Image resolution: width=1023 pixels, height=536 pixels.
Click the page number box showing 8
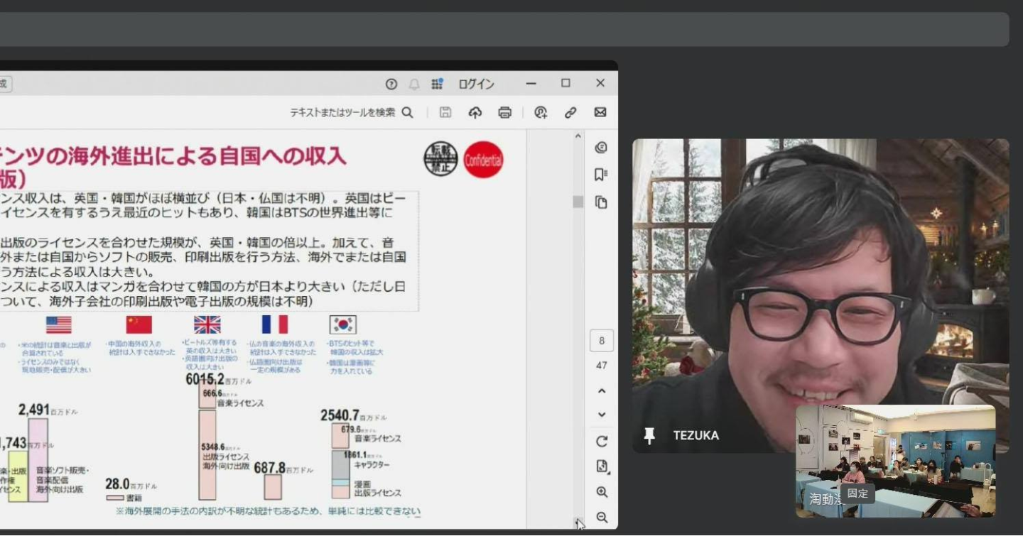pyautogui.click(x=601, y=341)
